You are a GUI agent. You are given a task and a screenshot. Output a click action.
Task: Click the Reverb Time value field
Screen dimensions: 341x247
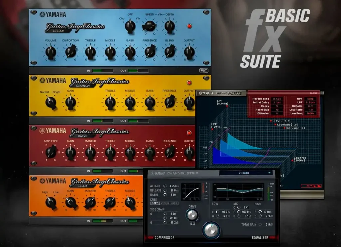[x=277, y=99]
